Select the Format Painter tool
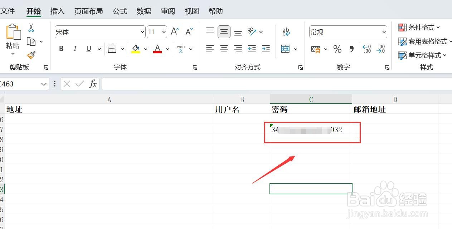 (31, 55)
